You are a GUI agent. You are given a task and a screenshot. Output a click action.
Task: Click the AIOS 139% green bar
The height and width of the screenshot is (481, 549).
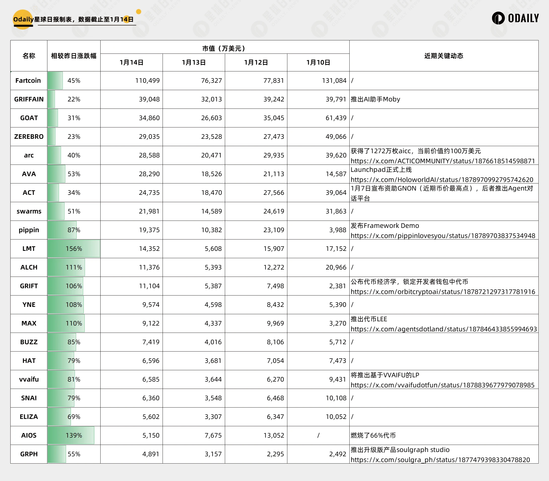point(71,435)
